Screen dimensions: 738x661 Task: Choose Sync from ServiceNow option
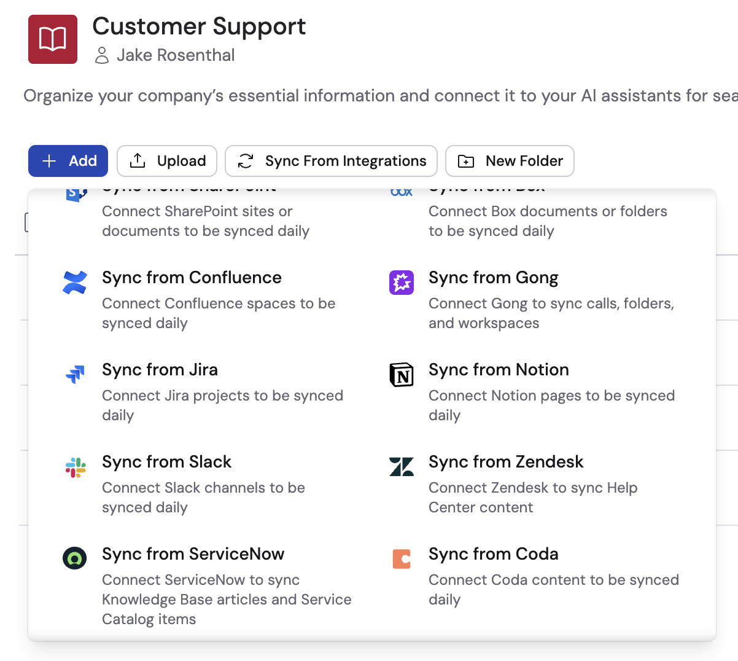tap(193, 553)
